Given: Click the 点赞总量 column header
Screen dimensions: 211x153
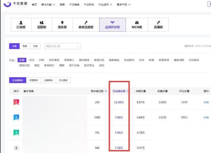Looking at the screenshot, I should click(x=141, y=91).
